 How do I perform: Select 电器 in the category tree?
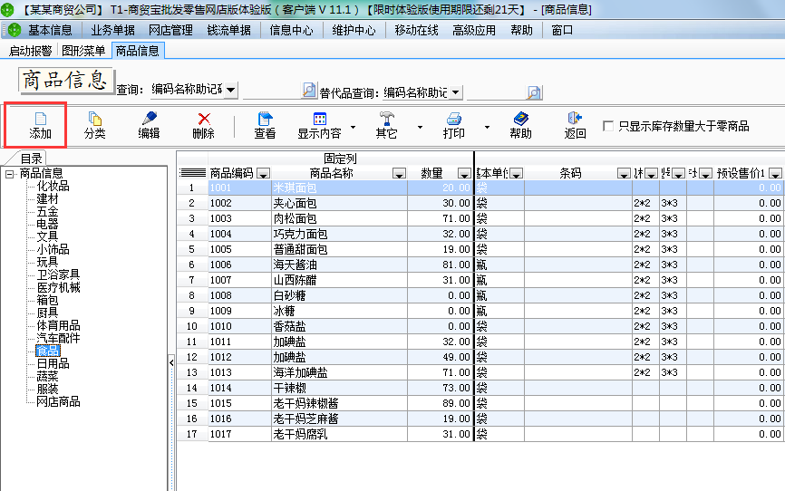coord(47,225)
